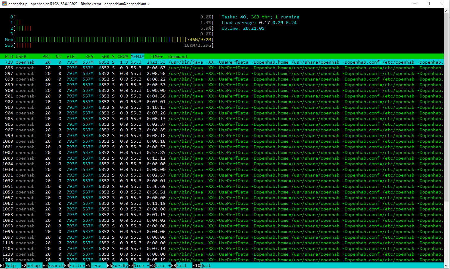Viewport: 450px width, 269px height.
Task: Click TIME+ value 0:57.85 for PID 1002
Action: pos(156,152)
